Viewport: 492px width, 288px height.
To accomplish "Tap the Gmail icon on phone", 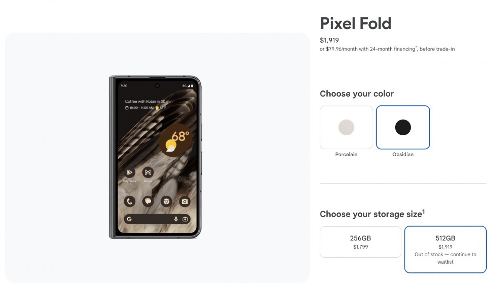I will point(148,172).
